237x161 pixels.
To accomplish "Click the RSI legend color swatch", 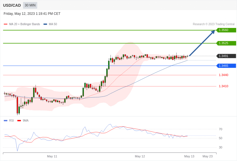I will point(6,120).
